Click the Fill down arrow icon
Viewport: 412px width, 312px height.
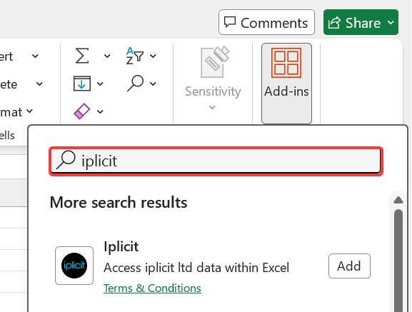pyautogui.click(x=82, y=84)
